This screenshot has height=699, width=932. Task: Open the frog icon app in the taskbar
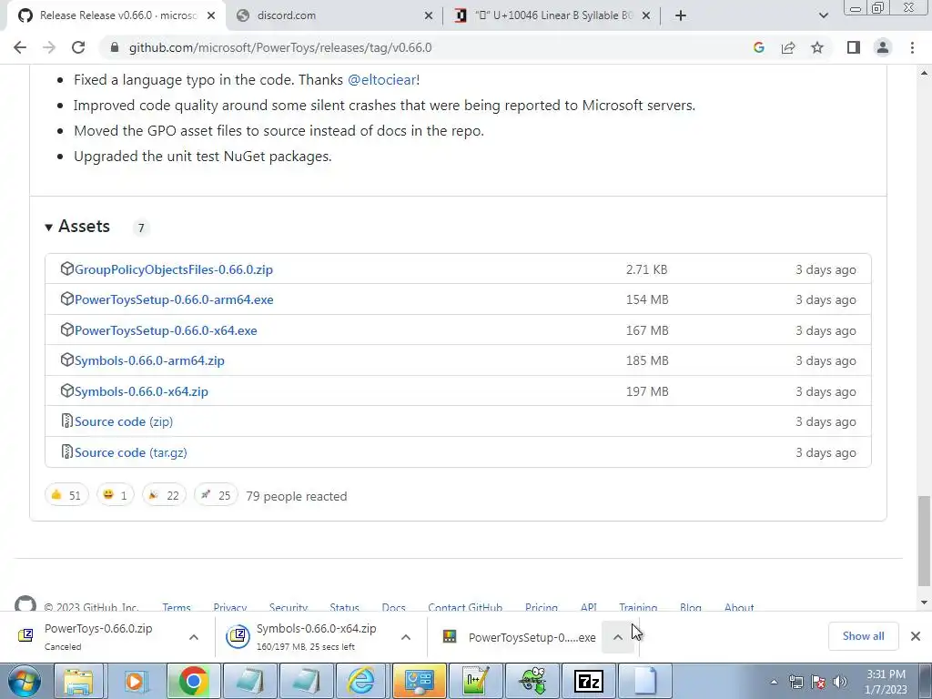point(532,681)
